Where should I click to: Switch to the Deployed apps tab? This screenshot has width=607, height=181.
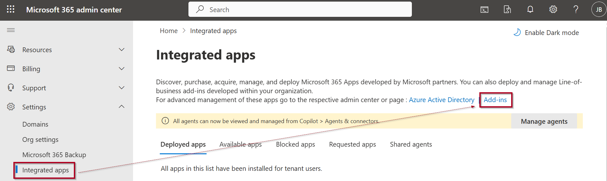pos(183,144)
